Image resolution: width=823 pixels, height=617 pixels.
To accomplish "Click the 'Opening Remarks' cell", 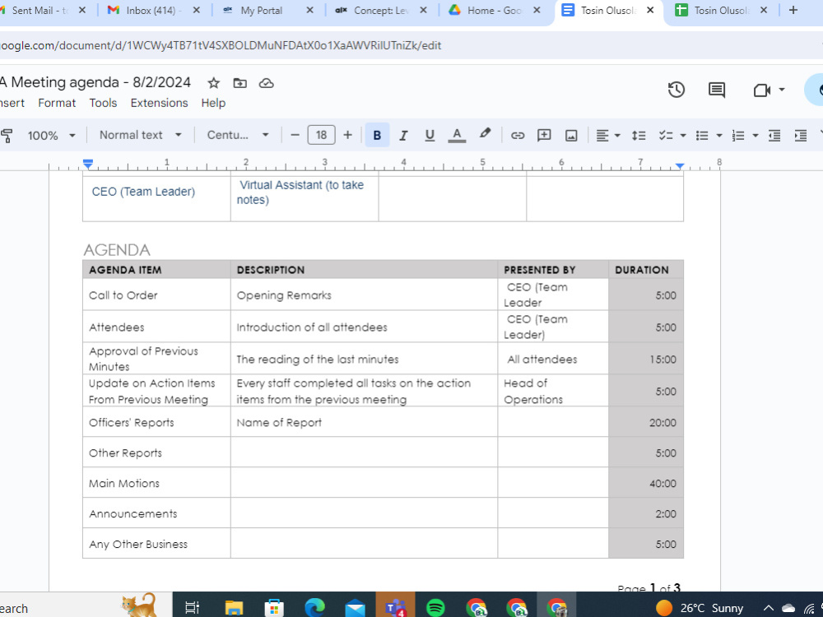I will (x=364, y=295).
